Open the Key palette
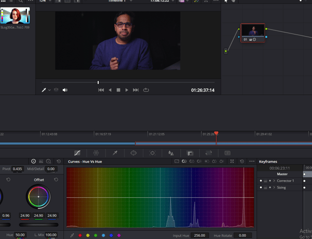Viewport: 312px width, 239px height. [x=190, y=153]
